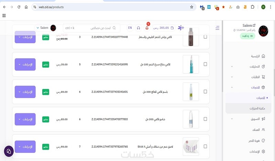275x161 pixels.
Task: Open support headphones icon
Action: coord(139,28)
